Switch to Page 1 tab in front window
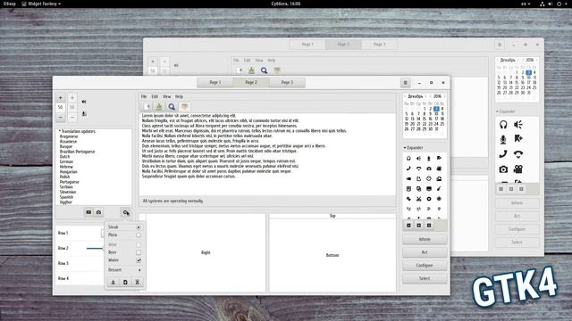Image resolution: width=572 pixels, height=321 pixels. [x=215, y=83]
